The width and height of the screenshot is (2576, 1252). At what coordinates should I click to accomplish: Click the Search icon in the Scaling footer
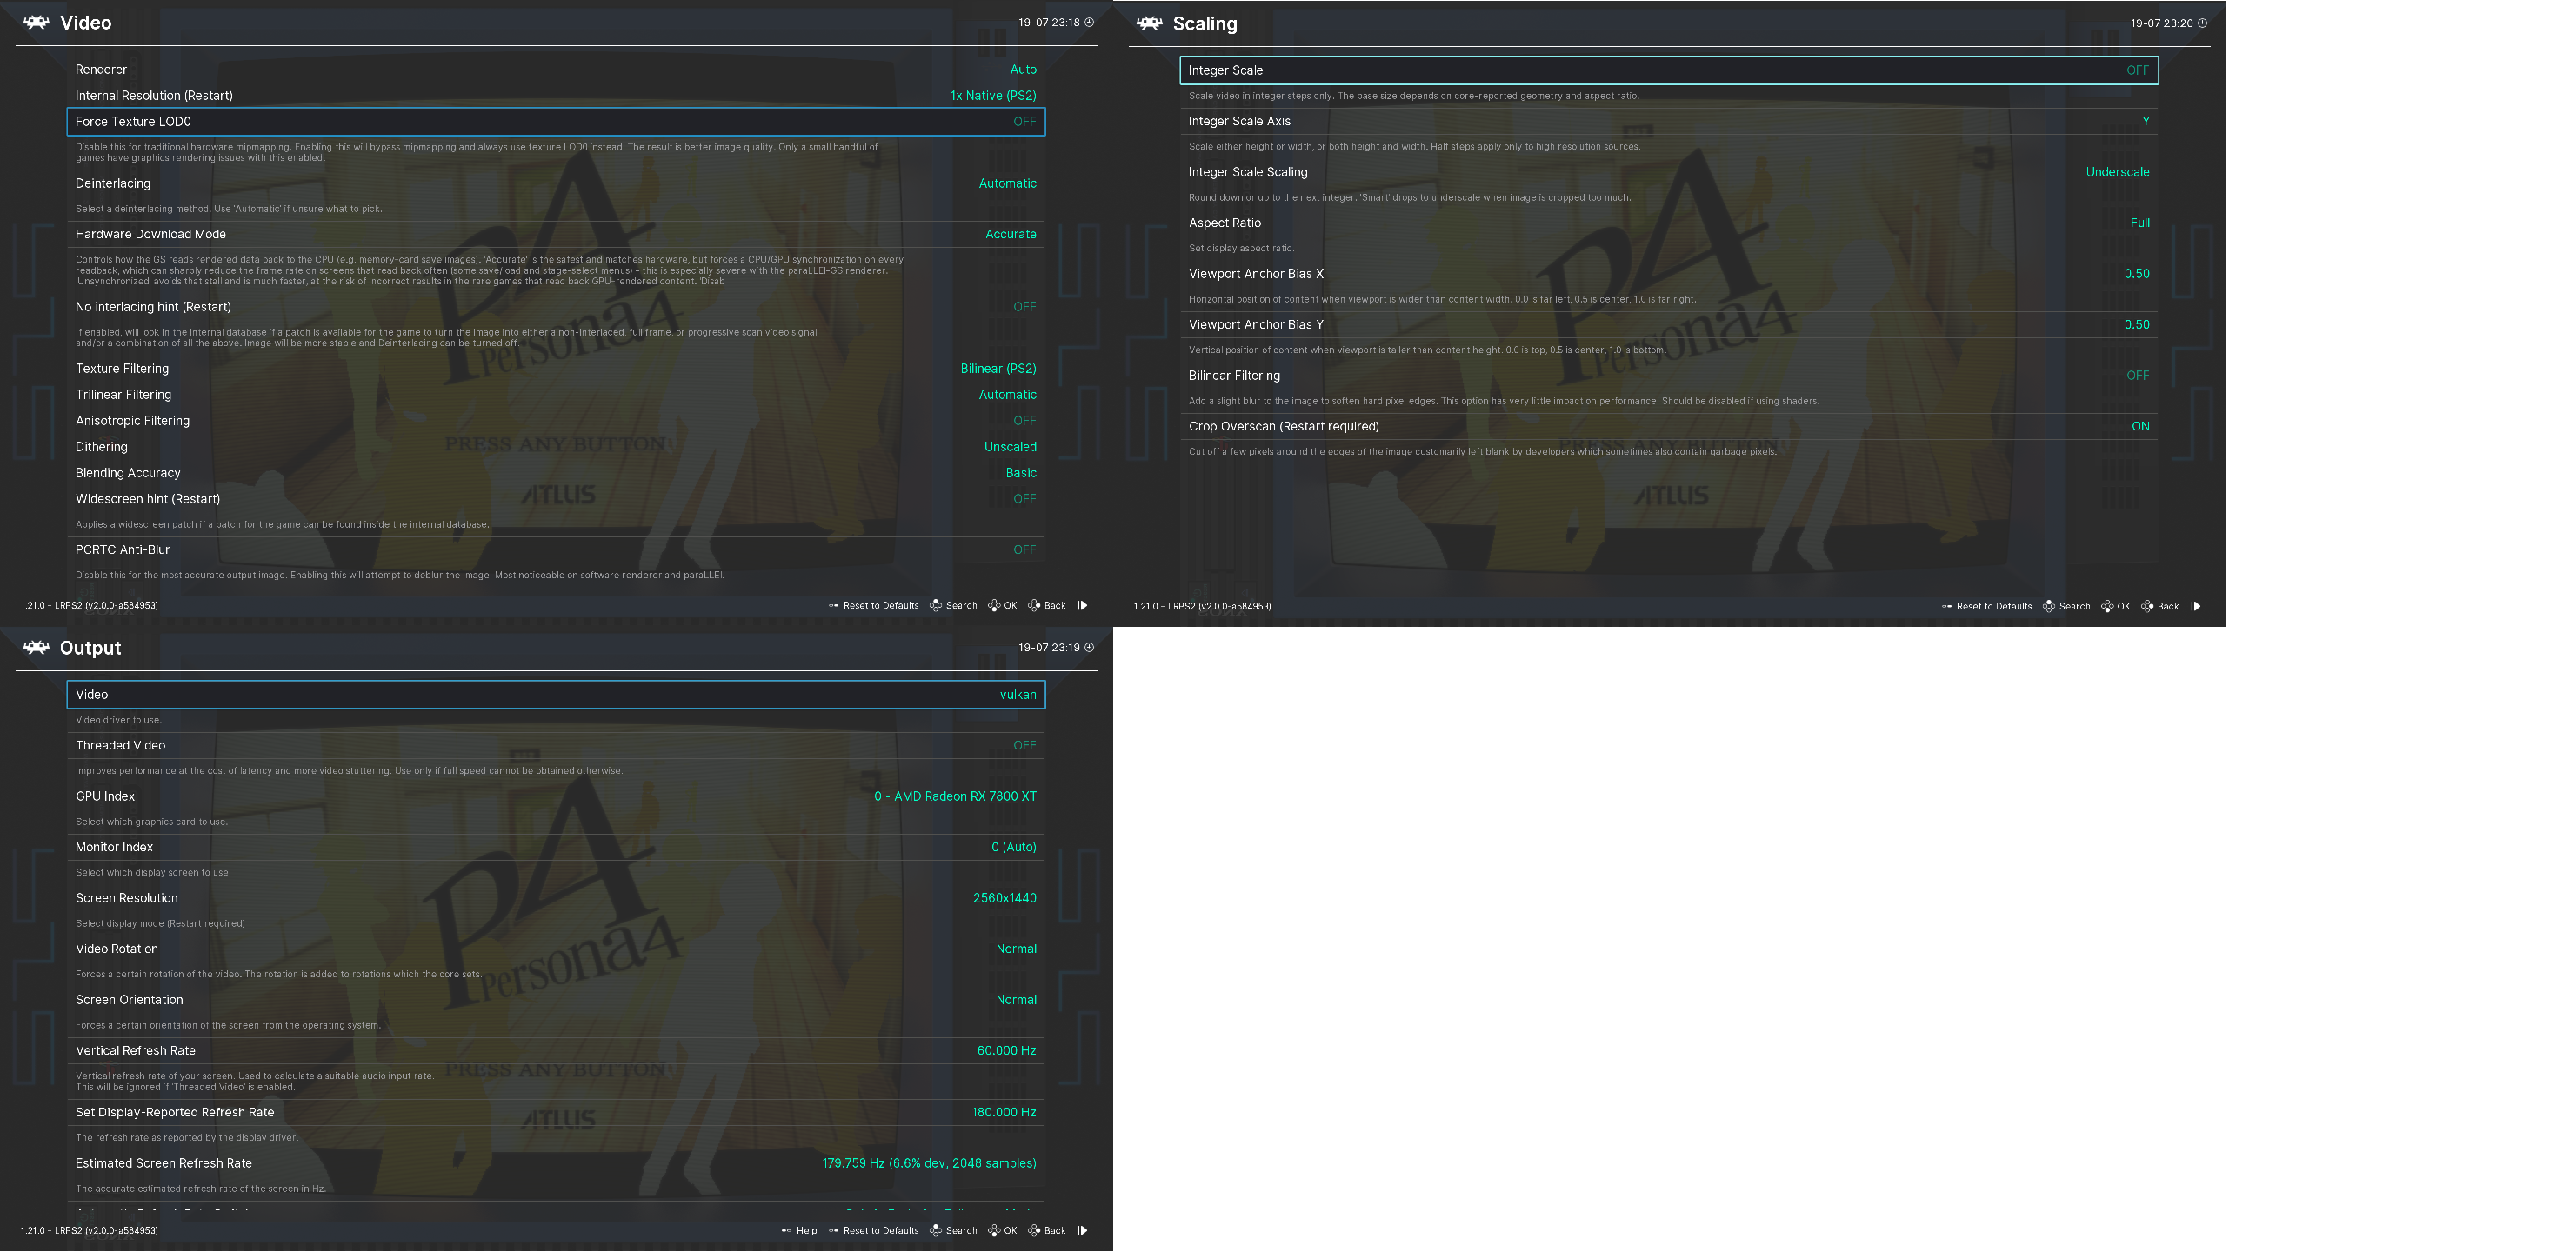click(x=2048, y=607)
